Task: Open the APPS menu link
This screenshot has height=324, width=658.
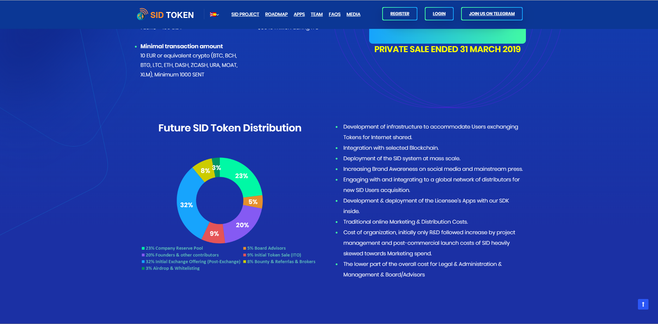Action: pos(299,14)
